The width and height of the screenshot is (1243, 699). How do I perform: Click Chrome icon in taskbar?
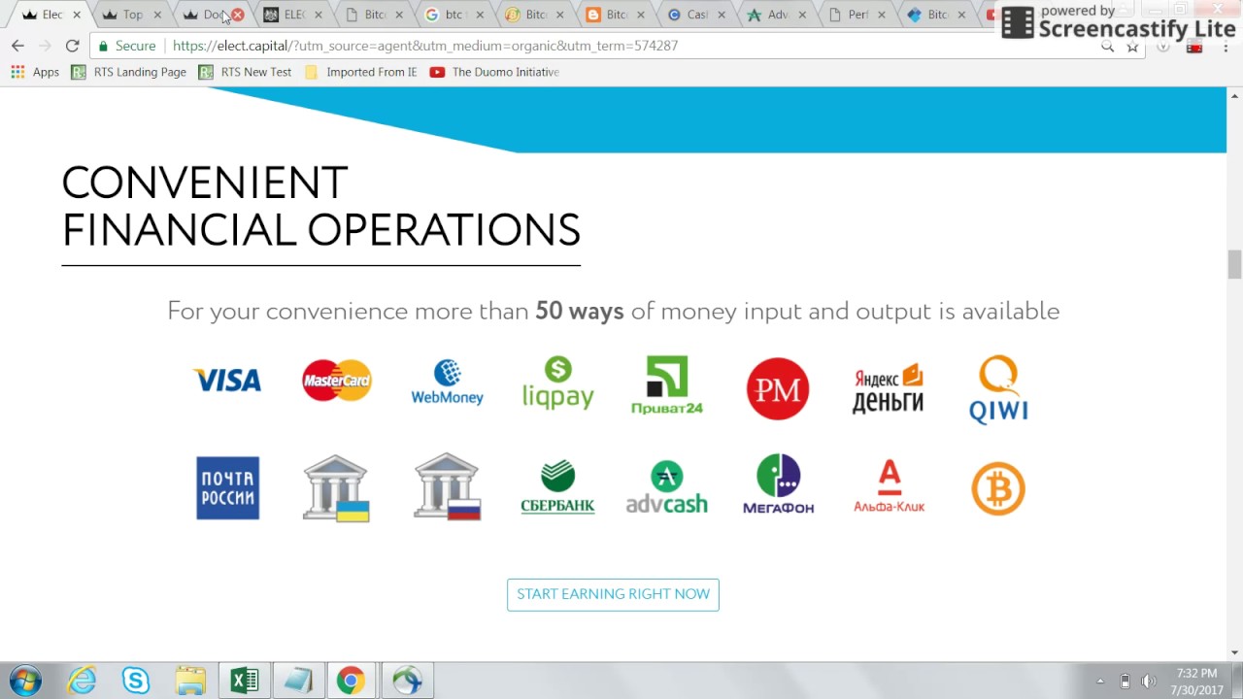[351, 681]
